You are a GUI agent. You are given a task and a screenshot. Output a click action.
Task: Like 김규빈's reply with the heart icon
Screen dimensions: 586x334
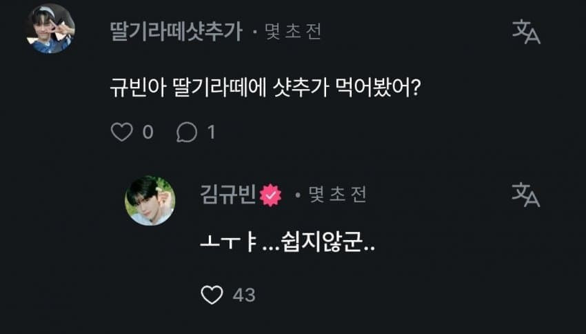[x=212, y=295]
